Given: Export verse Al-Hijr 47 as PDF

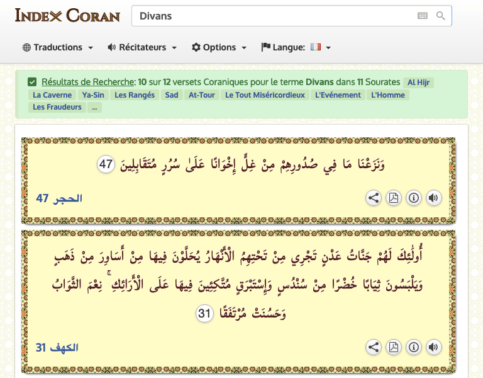Looking at the screenshot, I should coord(394,198).
